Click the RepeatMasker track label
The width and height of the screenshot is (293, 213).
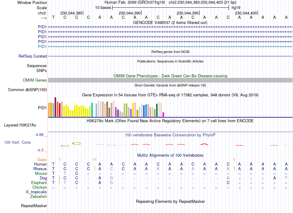[34, 206]
